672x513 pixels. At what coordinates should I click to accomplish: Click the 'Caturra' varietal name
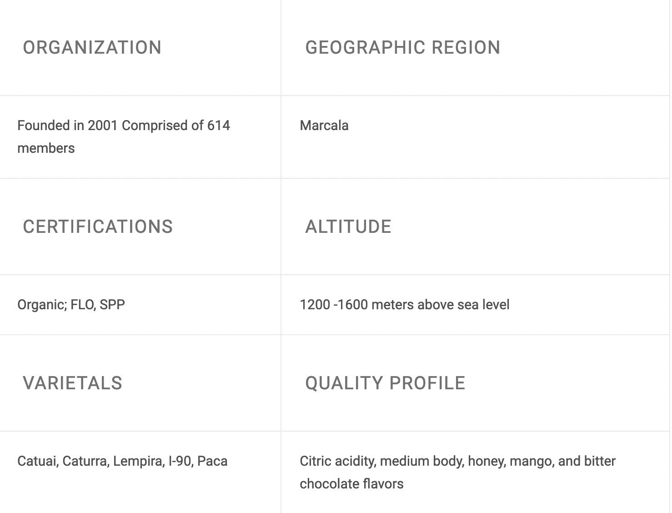coord(85,461)
